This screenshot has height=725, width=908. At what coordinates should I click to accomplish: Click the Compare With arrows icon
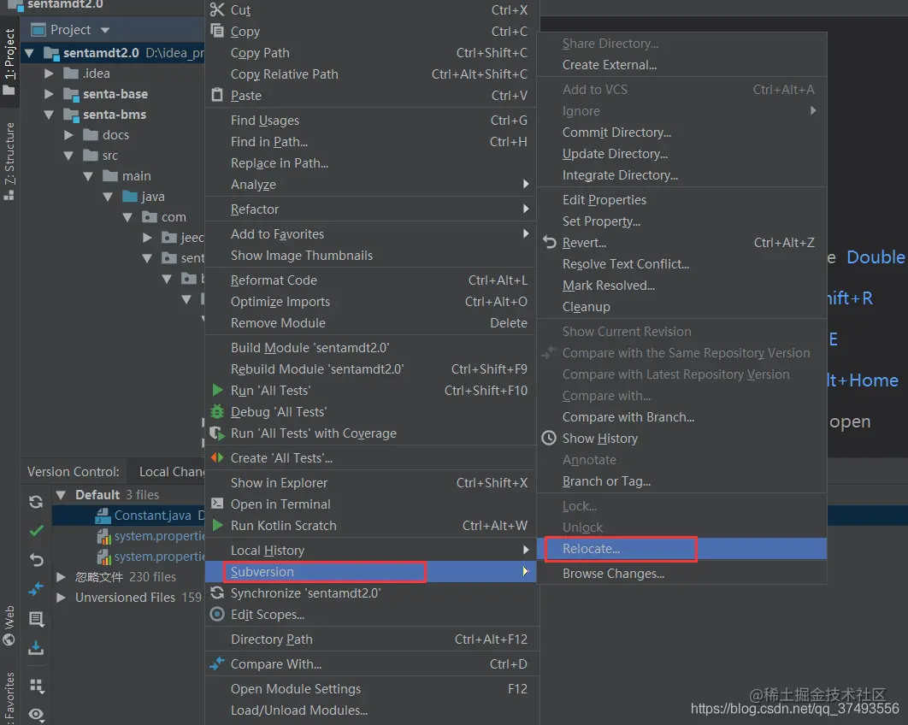pos(217,663)
